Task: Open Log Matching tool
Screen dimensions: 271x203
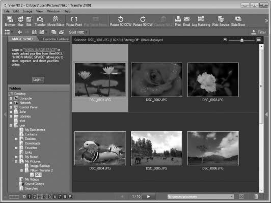Action: click(201, 21)
